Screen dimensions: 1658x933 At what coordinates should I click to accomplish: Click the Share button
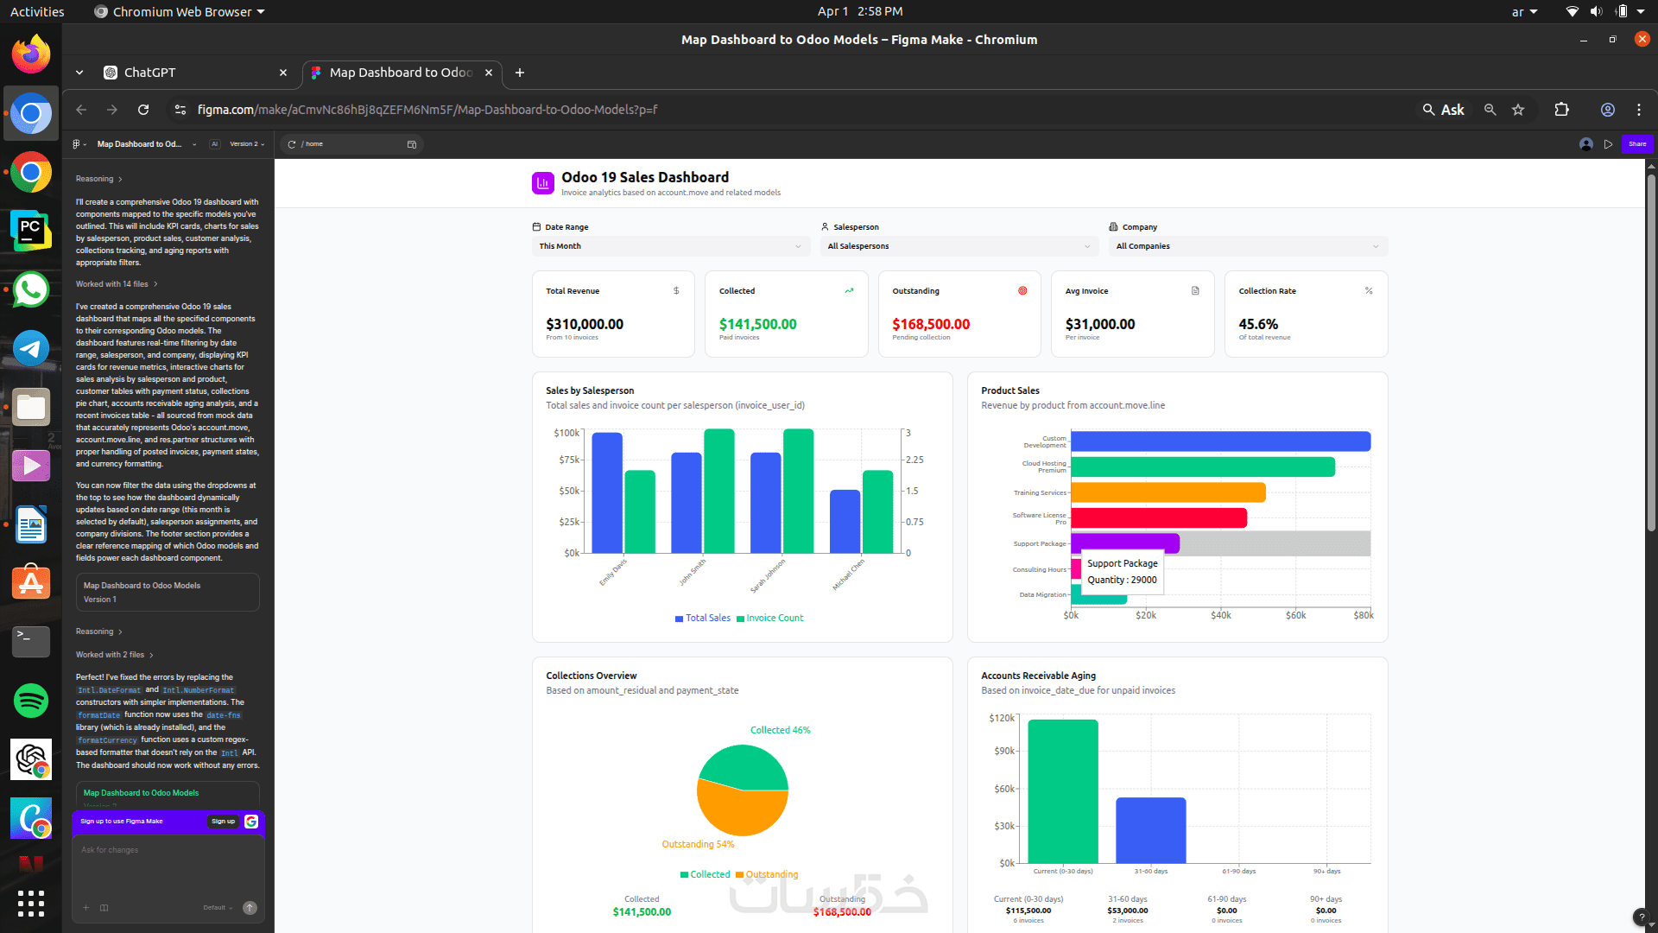tap(1636, 144)
